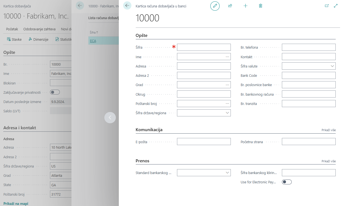Image resolution: width=354 pixels, height=206 pixels.
Task: Click Prikaži više in Komunikacija section
Action: click(x=328, y=130)
